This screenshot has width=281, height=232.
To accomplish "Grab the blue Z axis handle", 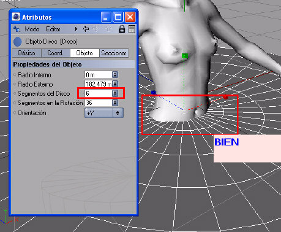I will (153, 93).
